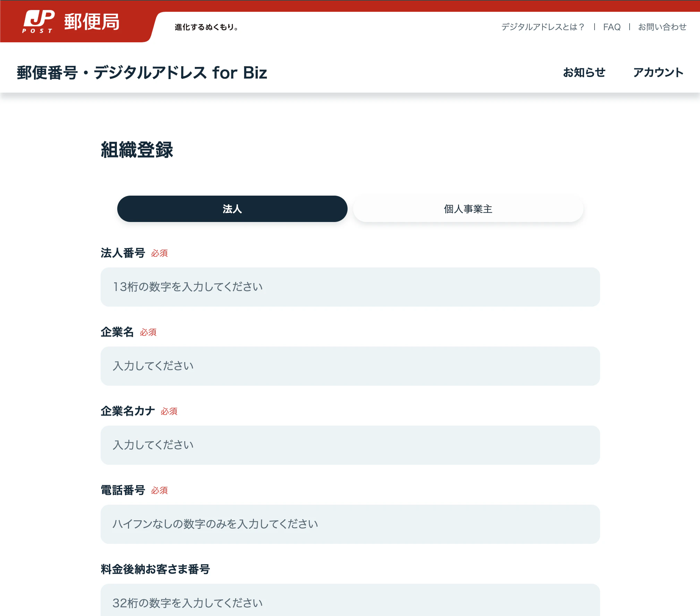Image resolution: width=700 pixels, height=616 pixels.
Task: Open the お知らせ menu item
Action: pos(584,72)
